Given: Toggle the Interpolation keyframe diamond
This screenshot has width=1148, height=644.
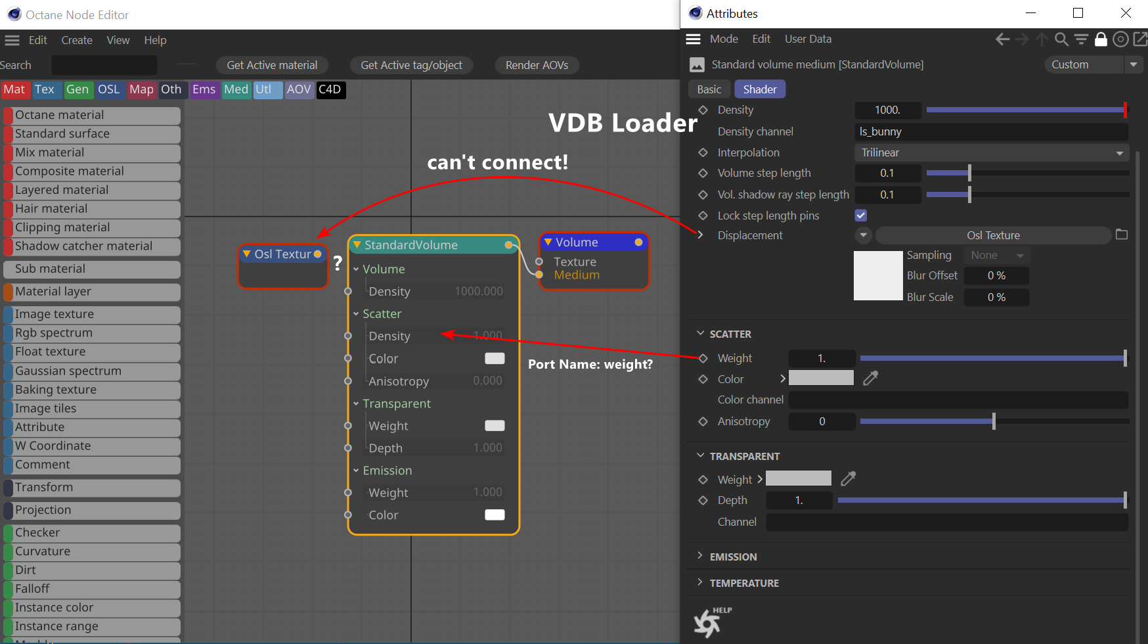Looking at the screenshot, I should (703, 152).
